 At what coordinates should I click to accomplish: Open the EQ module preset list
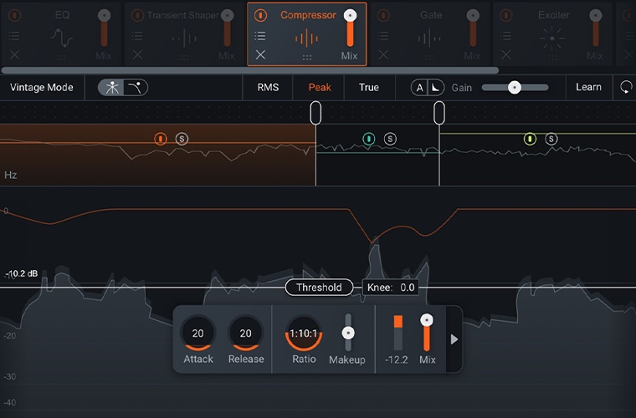click(14, 36)
